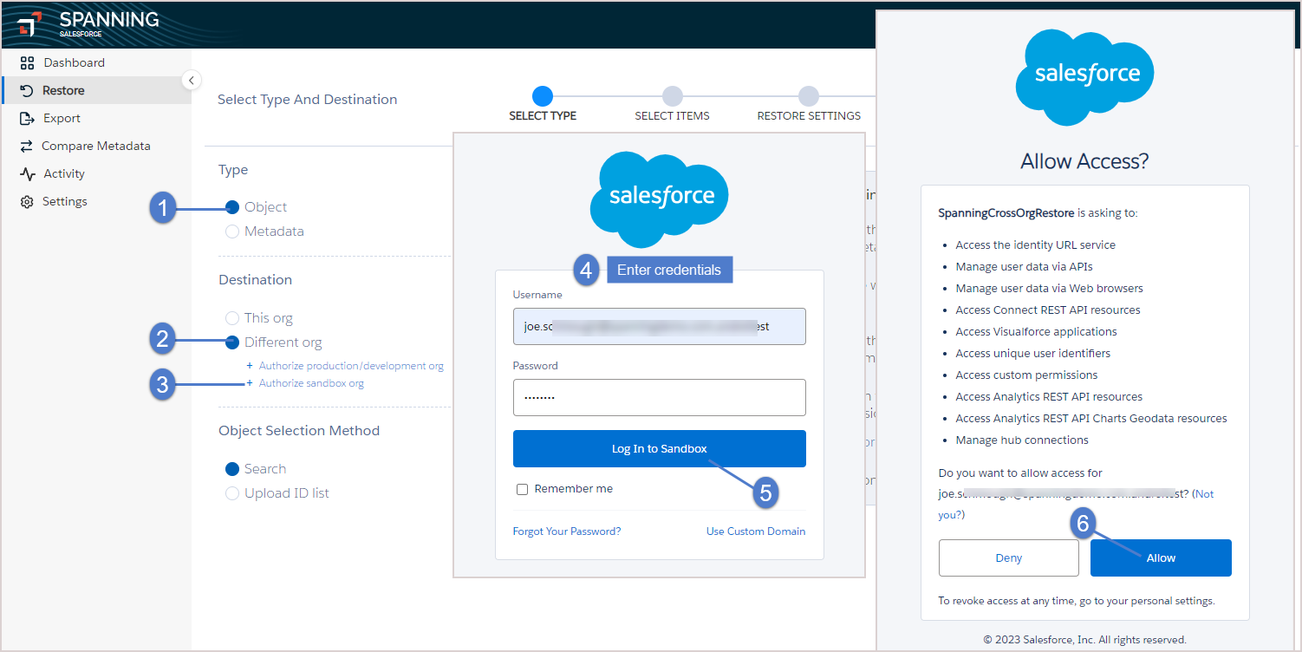Select the This org destination radio
Screen dimensions: 1302x652
pyautogui.click(x=232, y=318)
